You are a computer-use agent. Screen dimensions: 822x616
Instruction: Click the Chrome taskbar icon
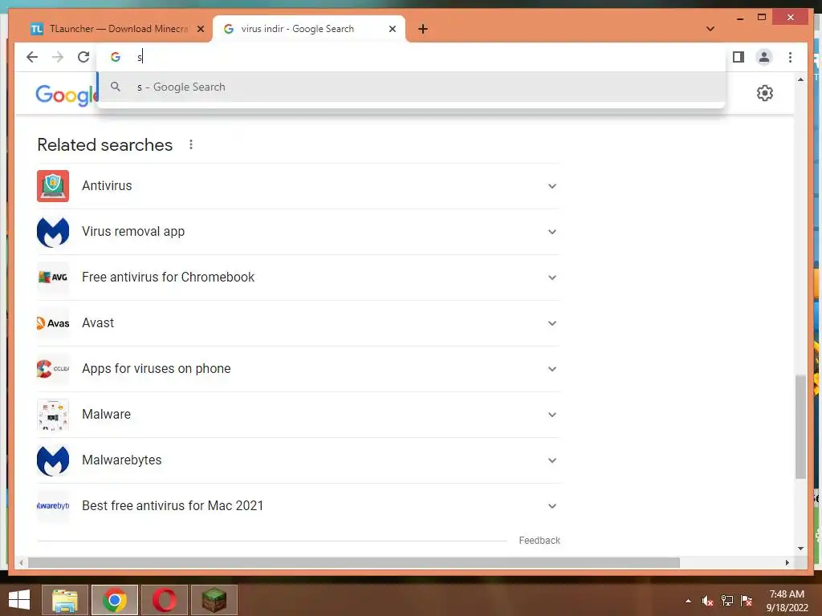tap(115, 600)
